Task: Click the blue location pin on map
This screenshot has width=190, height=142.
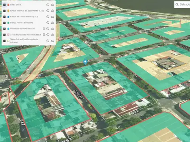Action: point(85,62)
